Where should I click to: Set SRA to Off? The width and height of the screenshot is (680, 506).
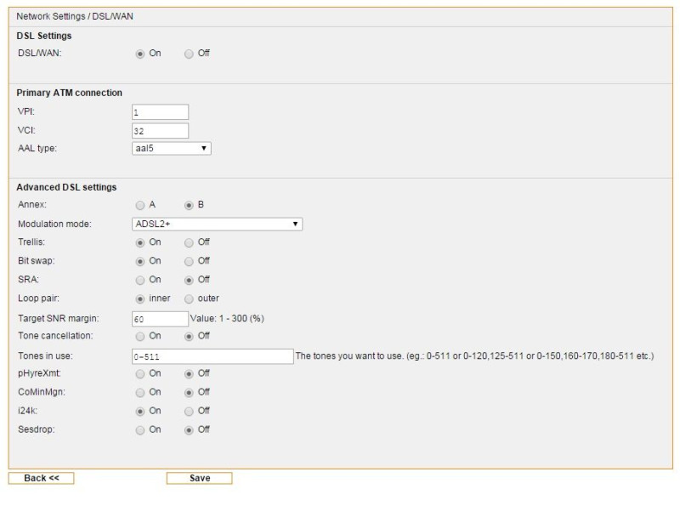189,280
